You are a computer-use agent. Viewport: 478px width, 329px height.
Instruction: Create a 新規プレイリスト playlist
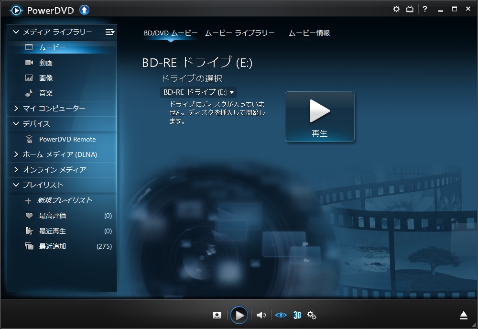pos(55,200)
